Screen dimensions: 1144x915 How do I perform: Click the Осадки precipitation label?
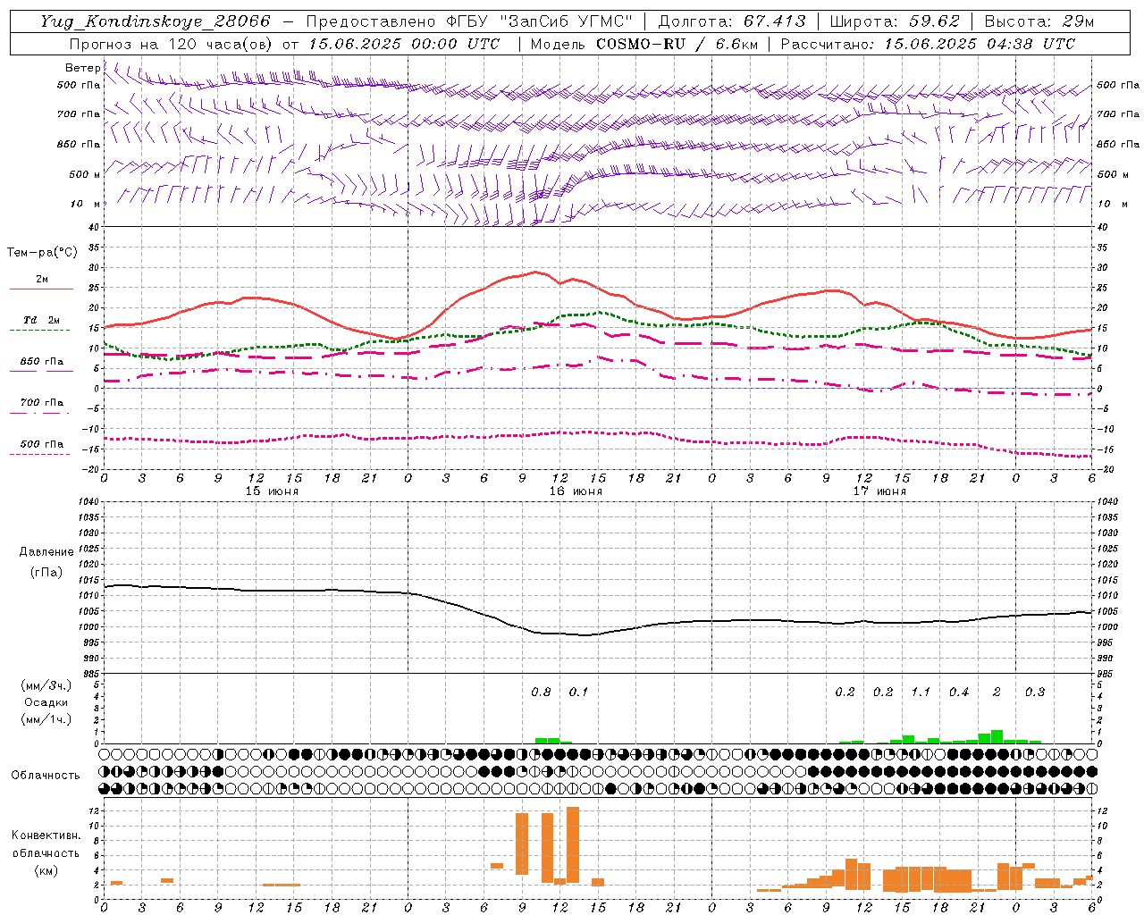point(46,702)
